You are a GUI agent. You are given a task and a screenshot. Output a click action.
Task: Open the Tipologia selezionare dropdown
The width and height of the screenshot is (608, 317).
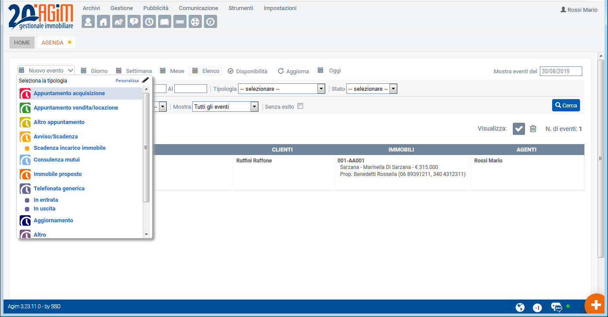click(282, 89)
